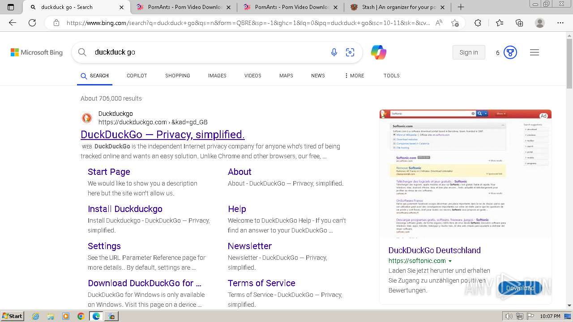Click magnifier icon in search box
The image size is (573, 322).
pyautogui.click(x=82, y=52)
